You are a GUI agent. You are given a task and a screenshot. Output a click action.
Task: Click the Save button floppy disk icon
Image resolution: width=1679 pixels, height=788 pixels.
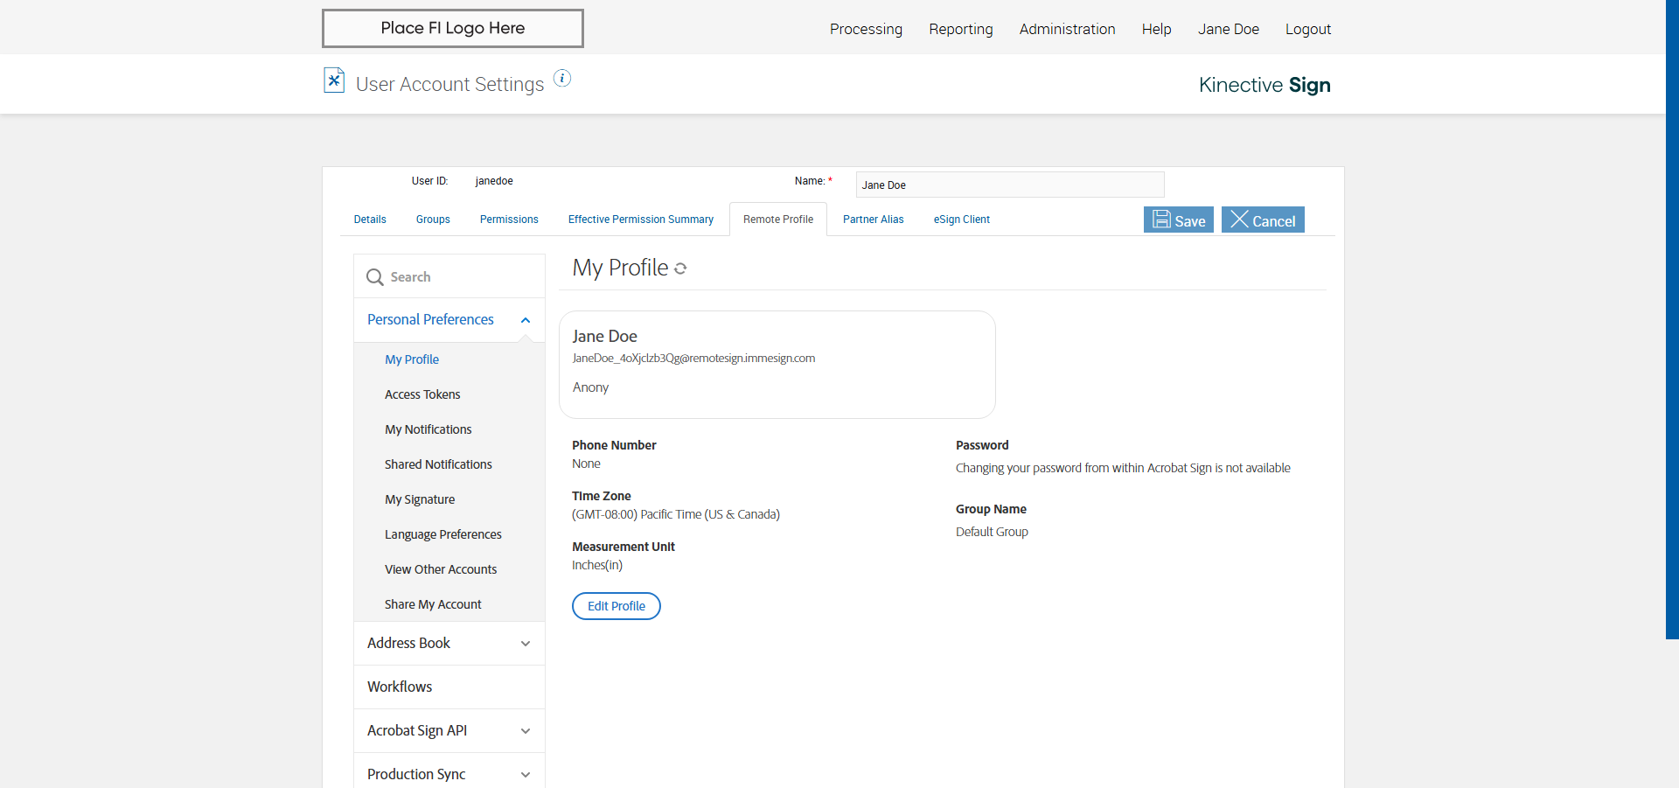tap(1161, 220)
